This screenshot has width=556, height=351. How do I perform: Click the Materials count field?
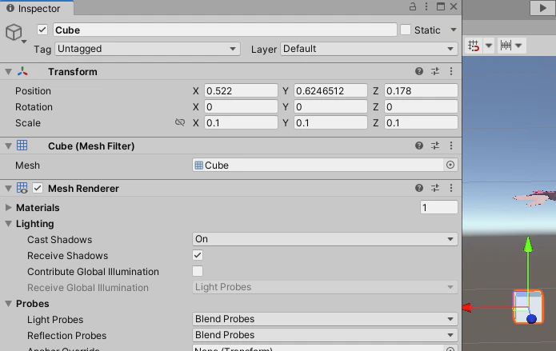pos(439,207)
